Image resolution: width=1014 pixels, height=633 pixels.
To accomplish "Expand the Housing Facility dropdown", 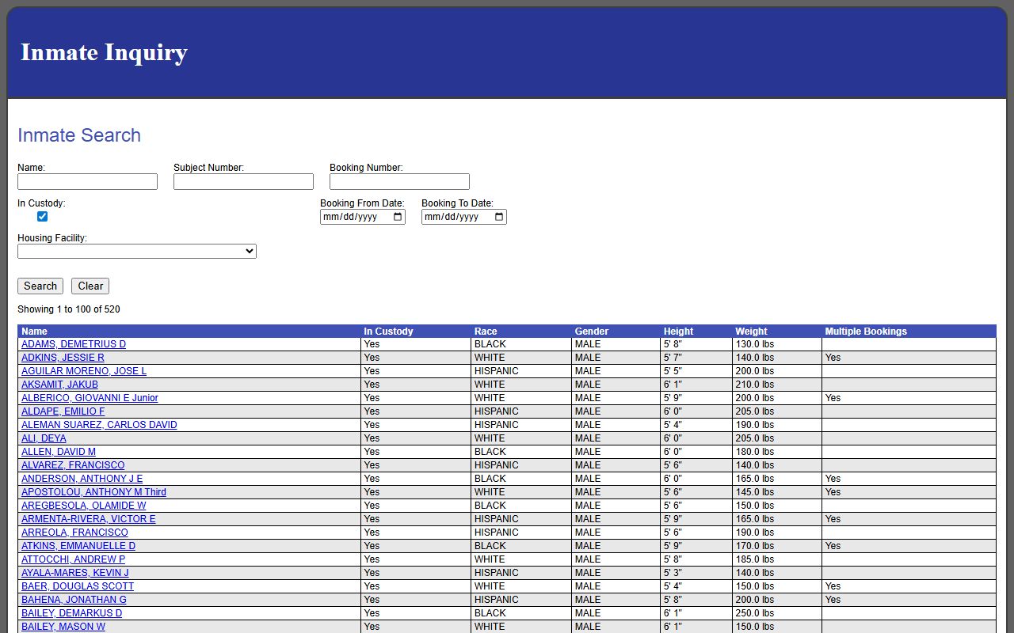I will (136, 252).
